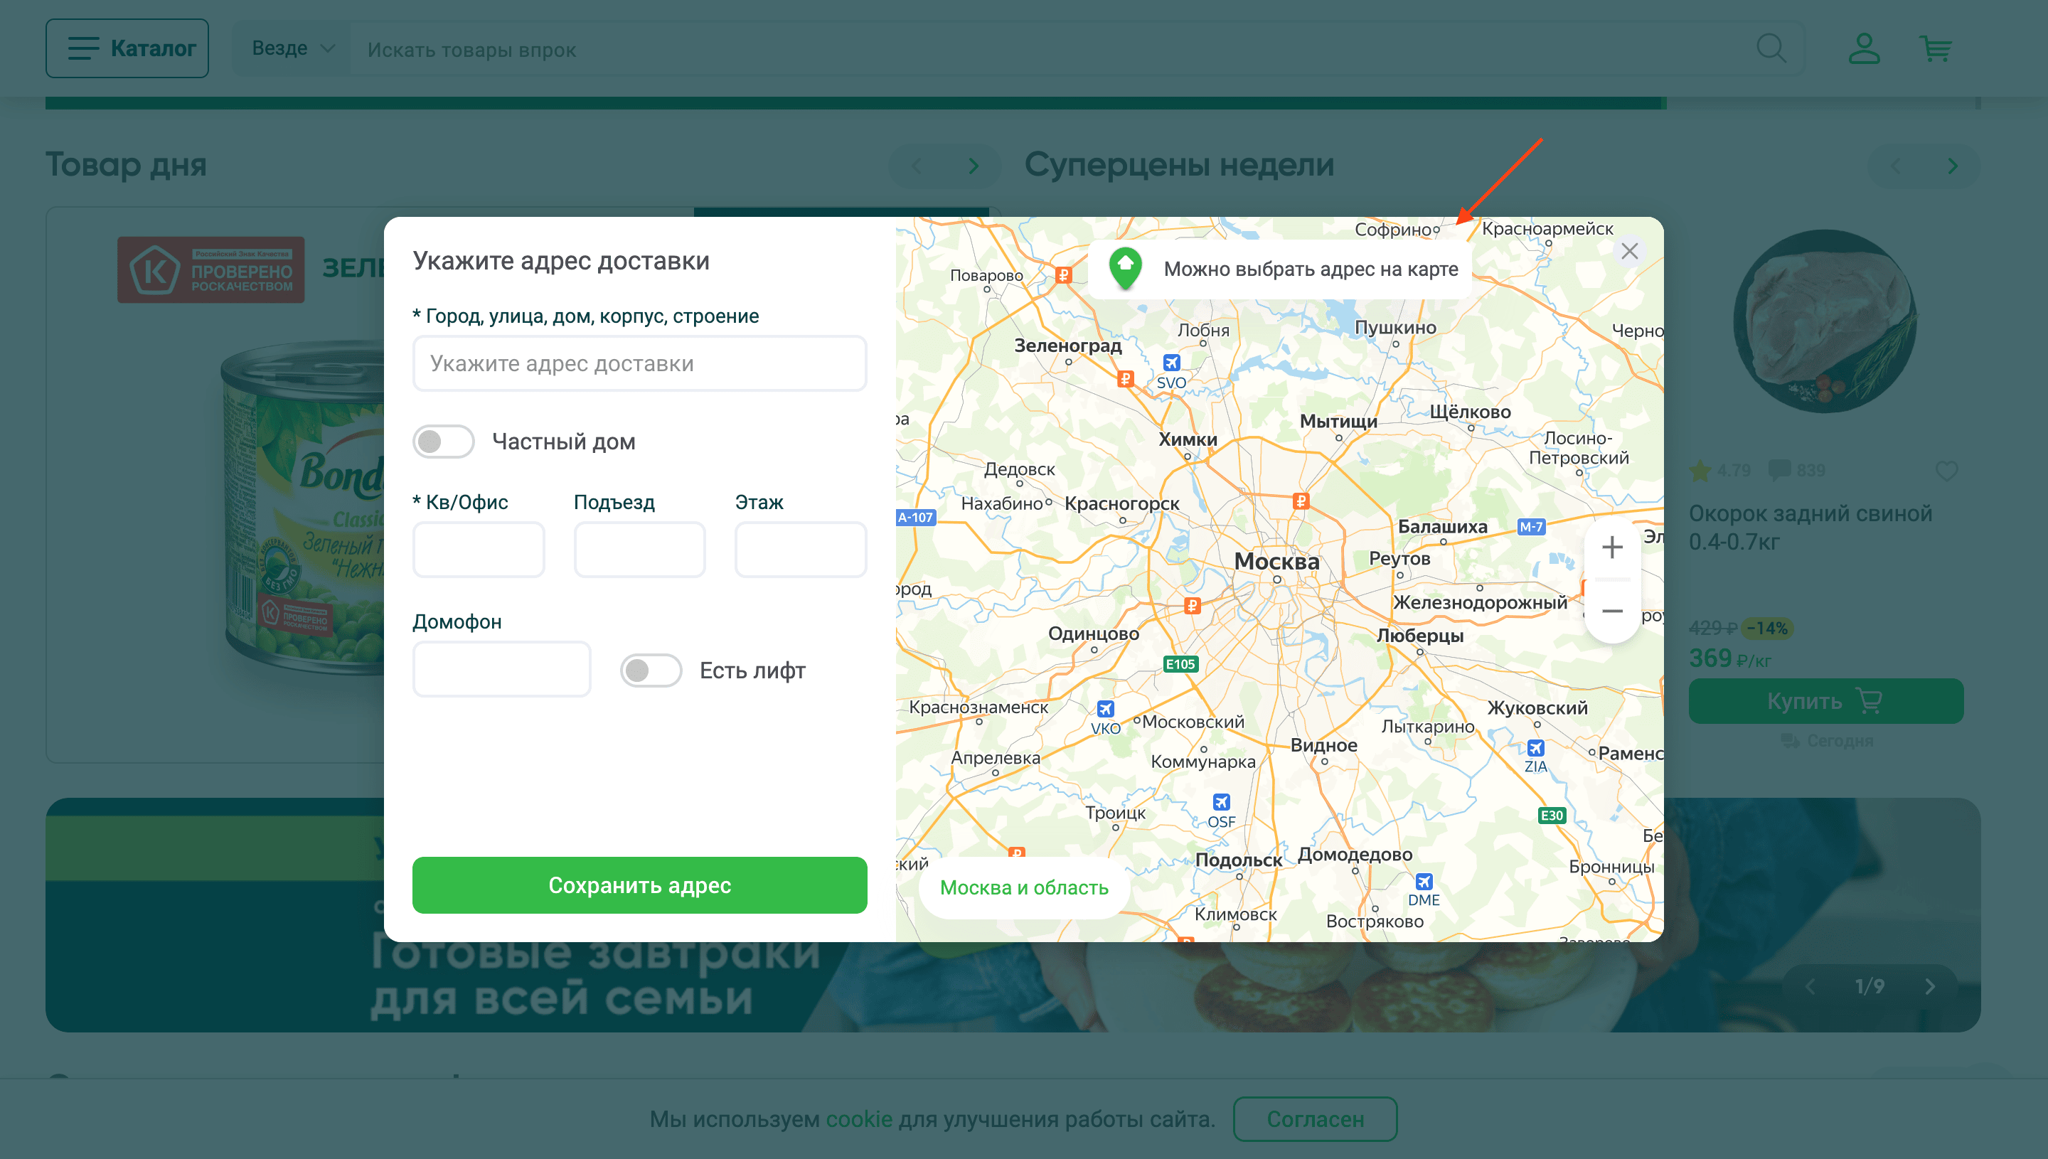Image resolution: width=2048 pixels, height=1159 pixels.
Task: Click the user account icon
Action: [1862, 49]
